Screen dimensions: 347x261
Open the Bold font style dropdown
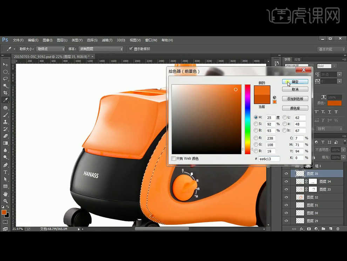tap(335, 66)
